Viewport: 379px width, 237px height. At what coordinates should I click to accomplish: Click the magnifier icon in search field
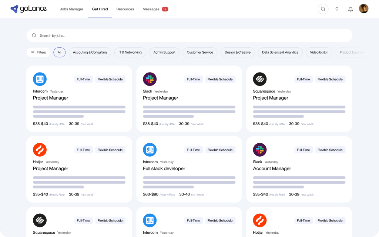point(34,36)
